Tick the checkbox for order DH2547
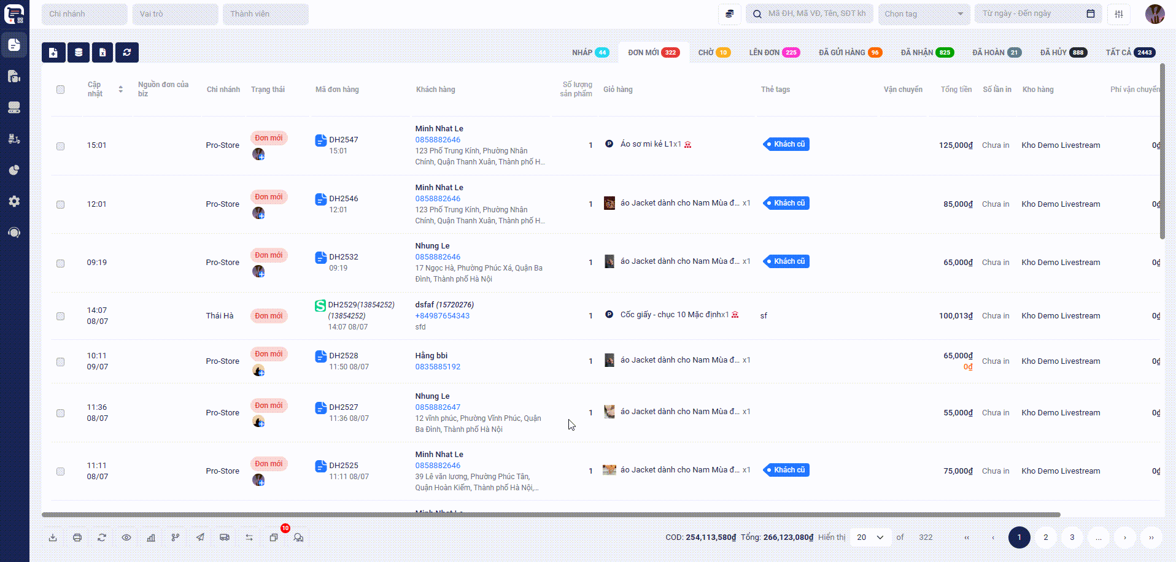1176x562 pixels. click(60, 146)
